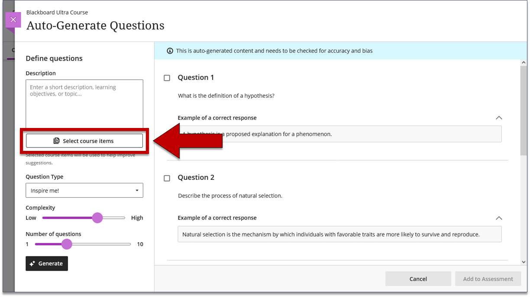
Task: Collapse Question 2 example response
Action: point(499,218)
